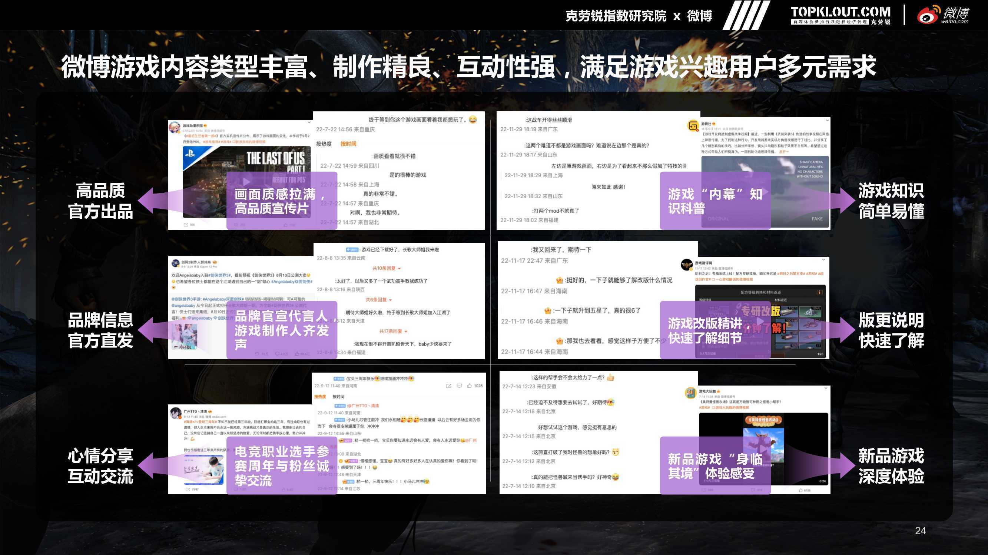The image size is (988, 555).
Task: Click the 新品游戏“身临其境”体验感受 label
Action: [x=715, y=466]
